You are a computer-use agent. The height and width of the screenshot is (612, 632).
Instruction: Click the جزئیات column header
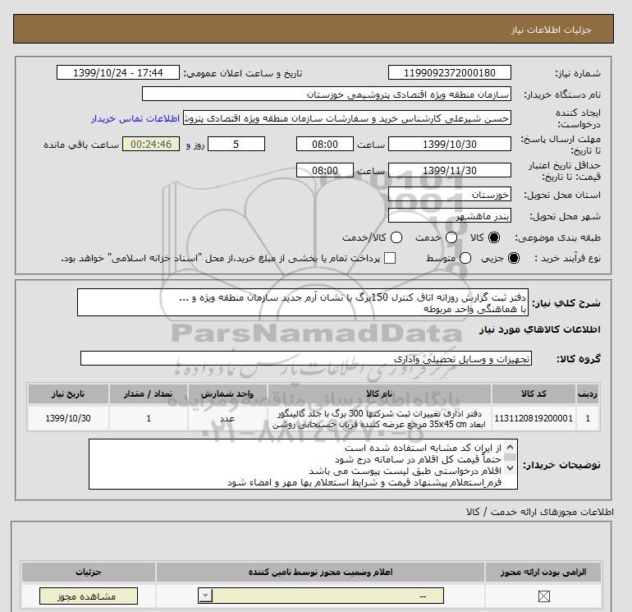[89, 572]
